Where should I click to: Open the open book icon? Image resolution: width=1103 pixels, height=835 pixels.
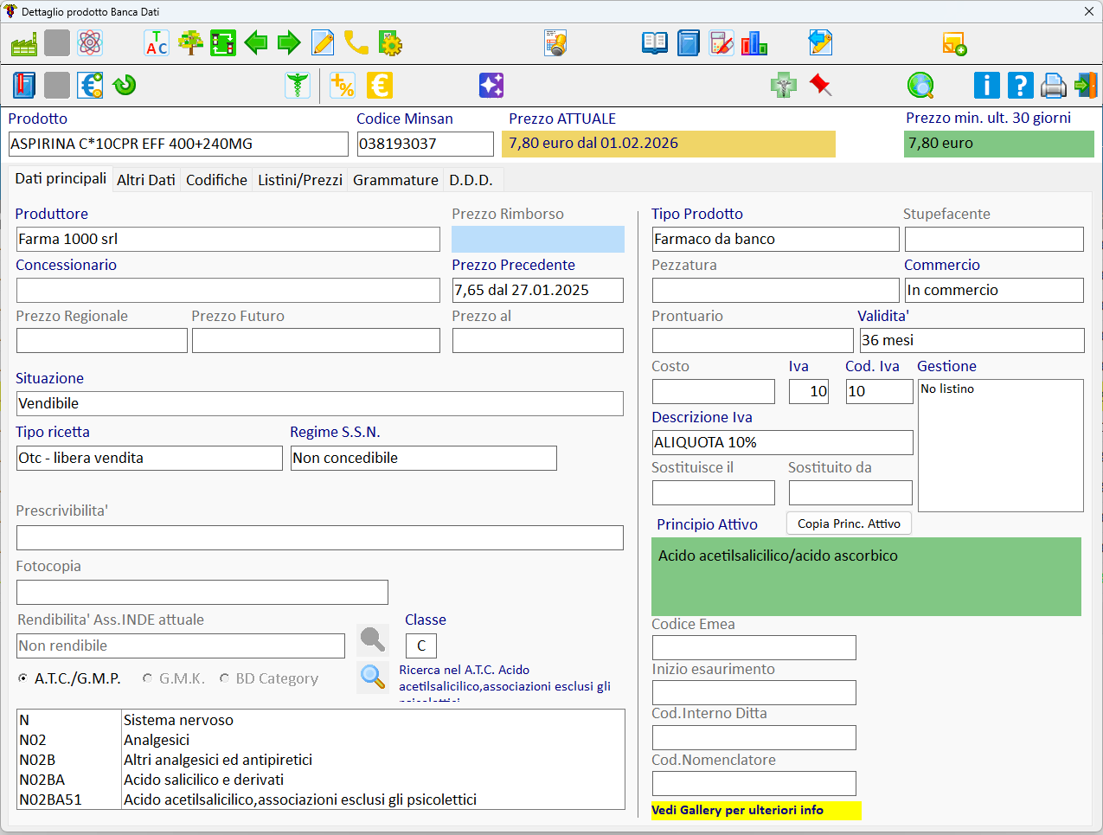click(655, 43)
